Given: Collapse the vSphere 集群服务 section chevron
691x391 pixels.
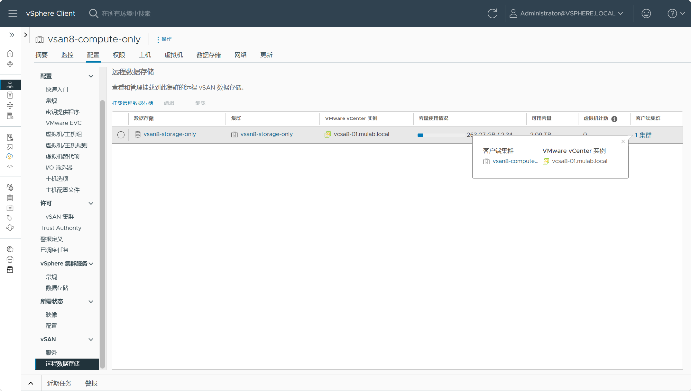Looking at the screenshot, I should pyautogui.click(x=91, y=264).
